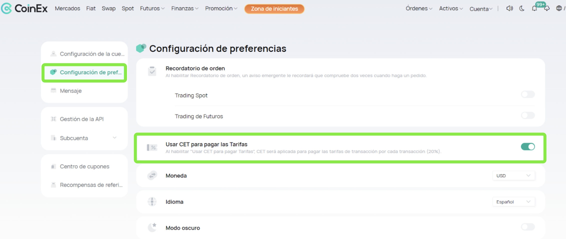Click the download app icon
The width and height of the screenshot is (566, 239).
[547, 9]
